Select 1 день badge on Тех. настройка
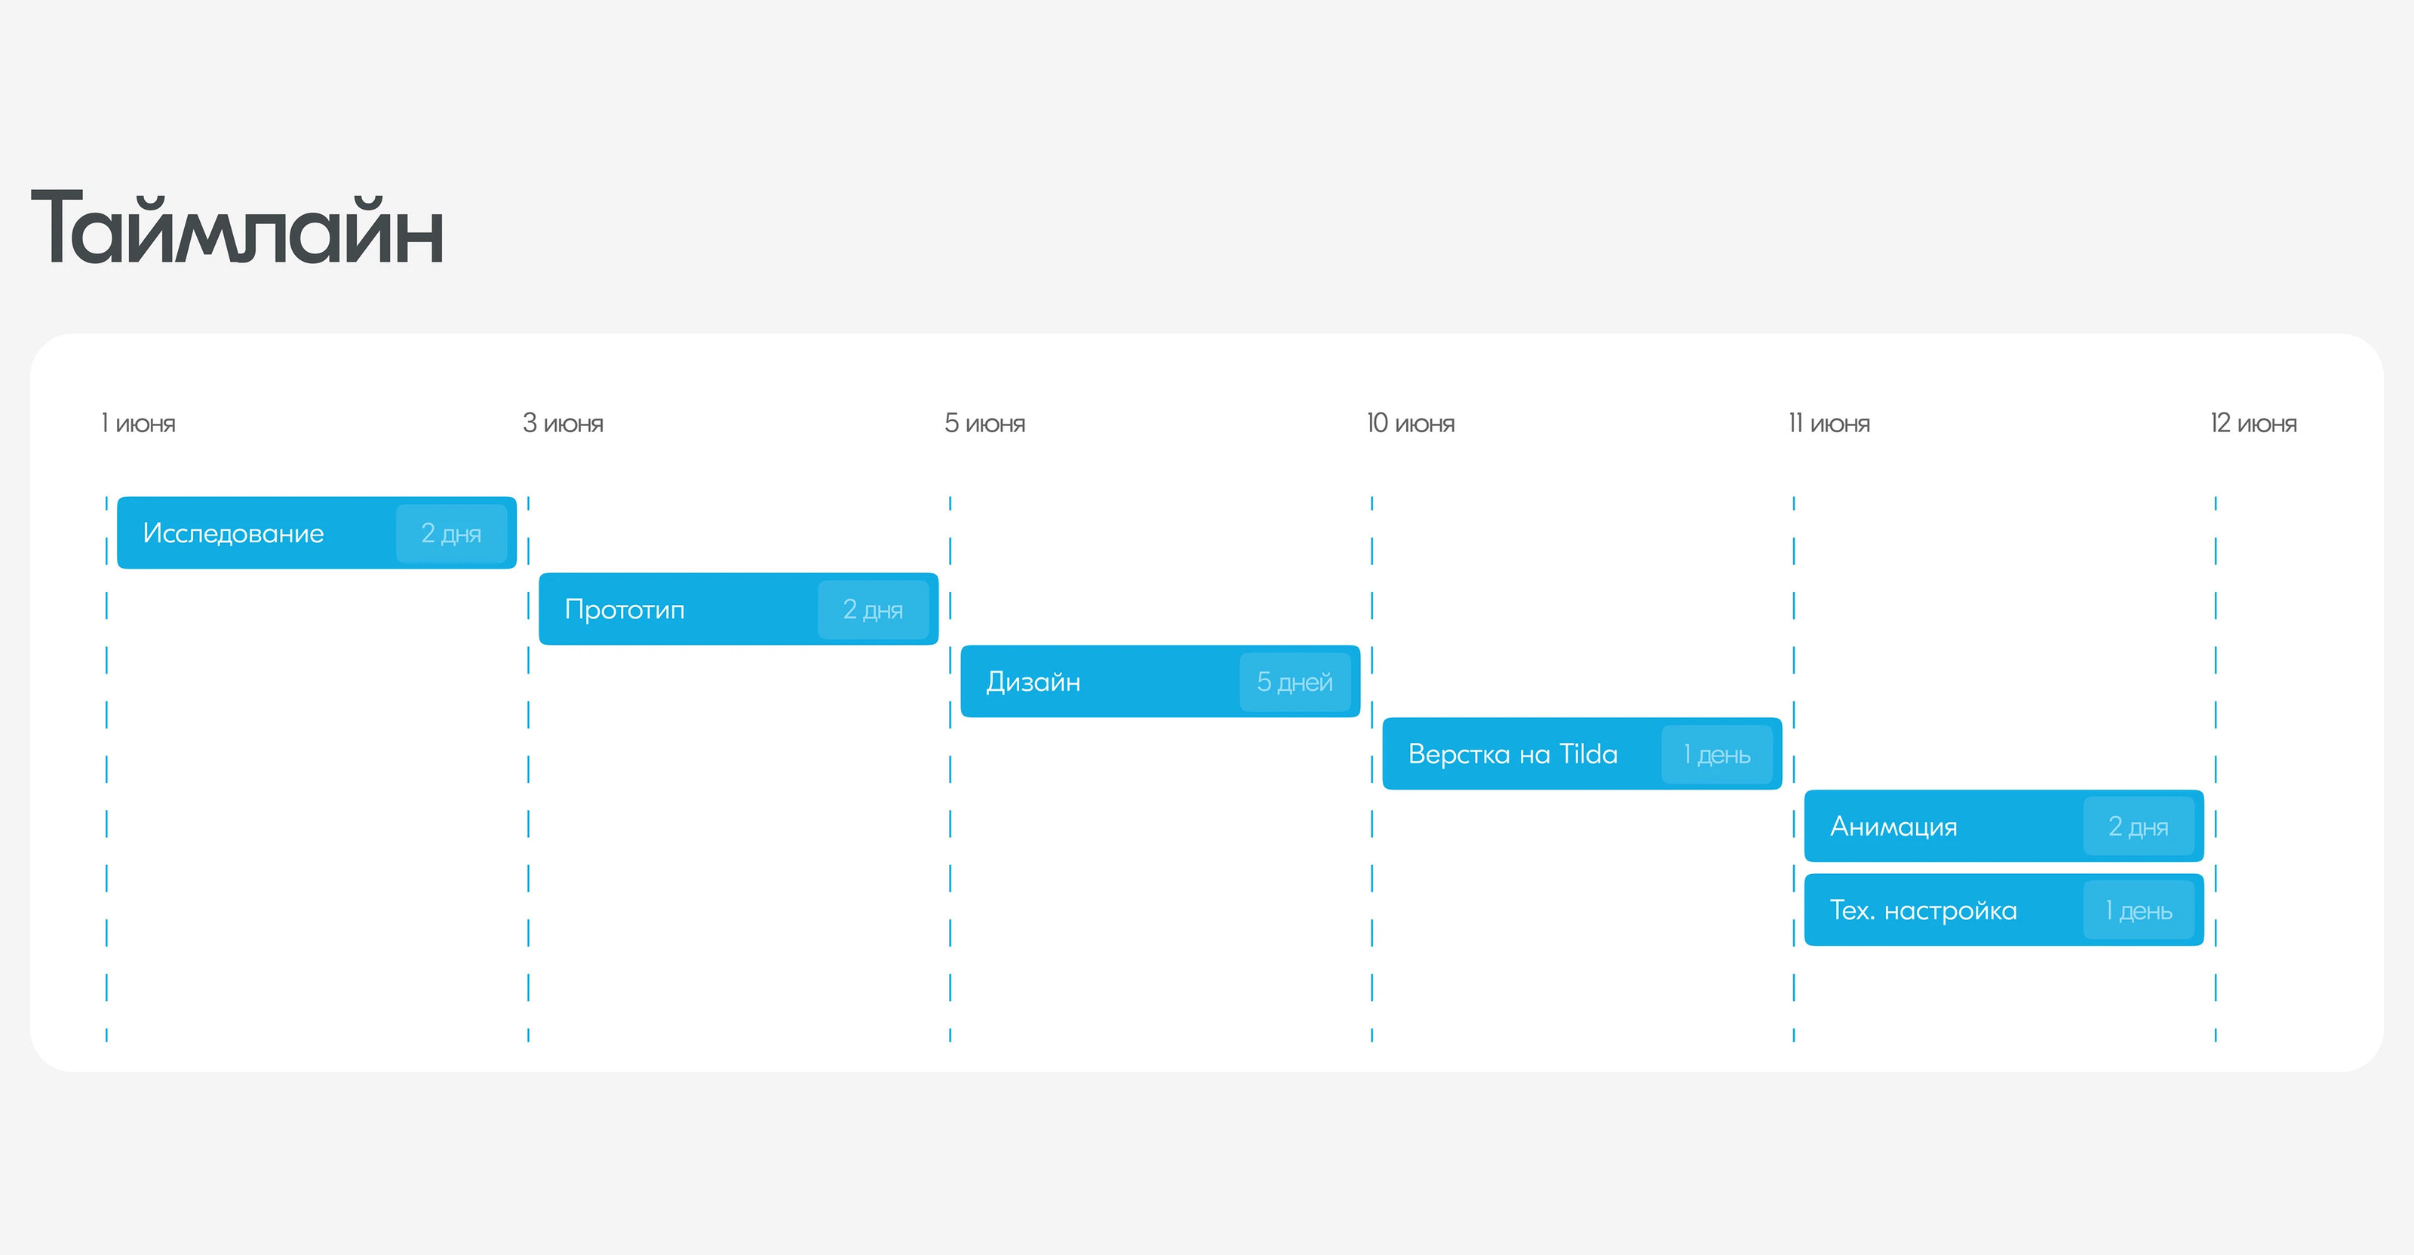This screenshot has width=2414, height=1255. pyautogui.click(x=2138, y=910)
